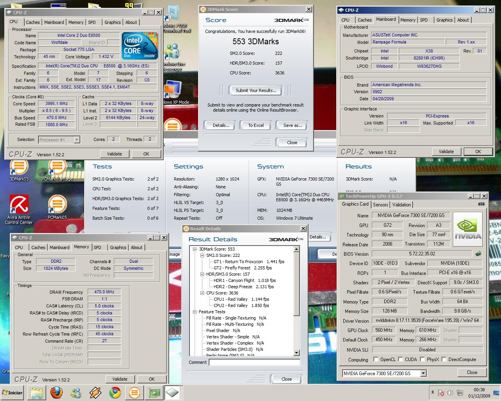The image size is (501, 401).
Task: Switch to Sensors tab in GPU-Z
Action: (x=380, y=204)
